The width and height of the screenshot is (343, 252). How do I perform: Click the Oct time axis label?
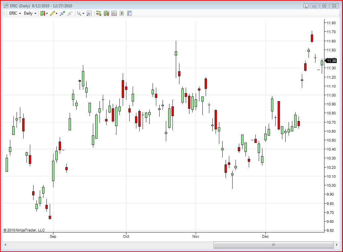tap(126, 236)
